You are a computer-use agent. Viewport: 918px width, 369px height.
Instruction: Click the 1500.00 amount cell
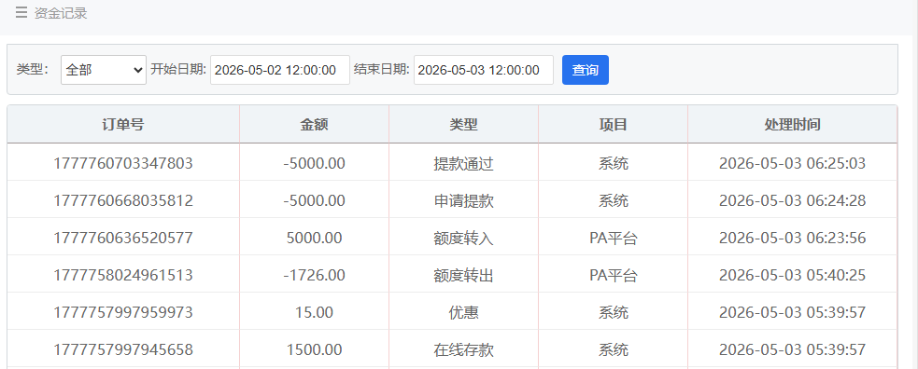coord(315,349)
